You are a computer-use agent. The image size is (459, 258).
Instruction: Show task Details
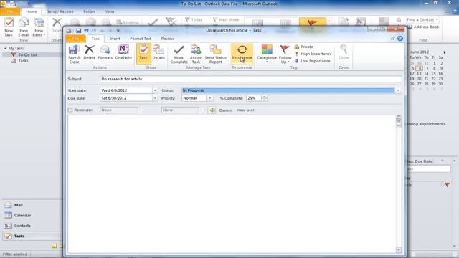[158, 52]
